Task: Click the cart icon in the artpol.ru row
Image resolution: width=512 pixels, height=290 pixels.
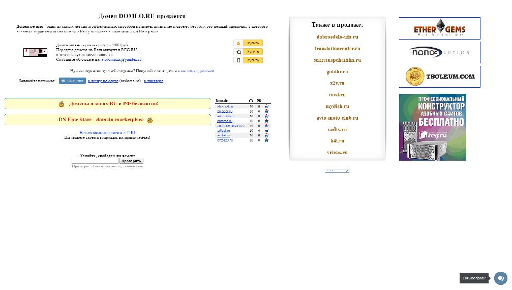Action: tap(267, 130)
